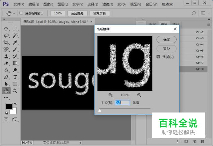Open the Edit Toolbar three-dots menu
The width and height of the screenshot is (213, 146).
click(6, 98)
